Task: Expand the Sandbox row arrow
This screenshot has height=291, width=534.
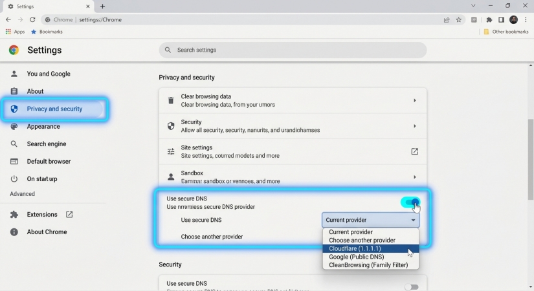Action: (x=414, y=177)
